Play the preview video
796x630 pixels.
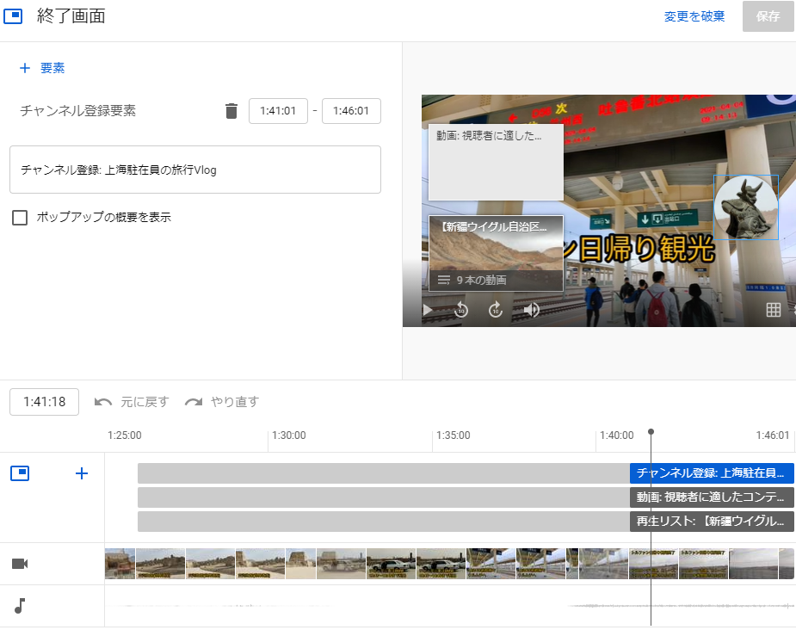428,310
